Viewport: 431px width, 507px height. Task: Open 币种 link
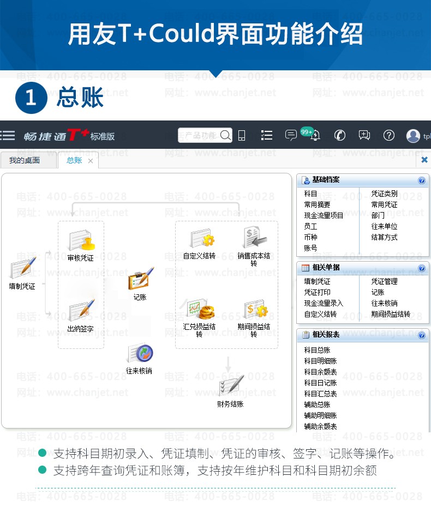click(x=310, y=237)
